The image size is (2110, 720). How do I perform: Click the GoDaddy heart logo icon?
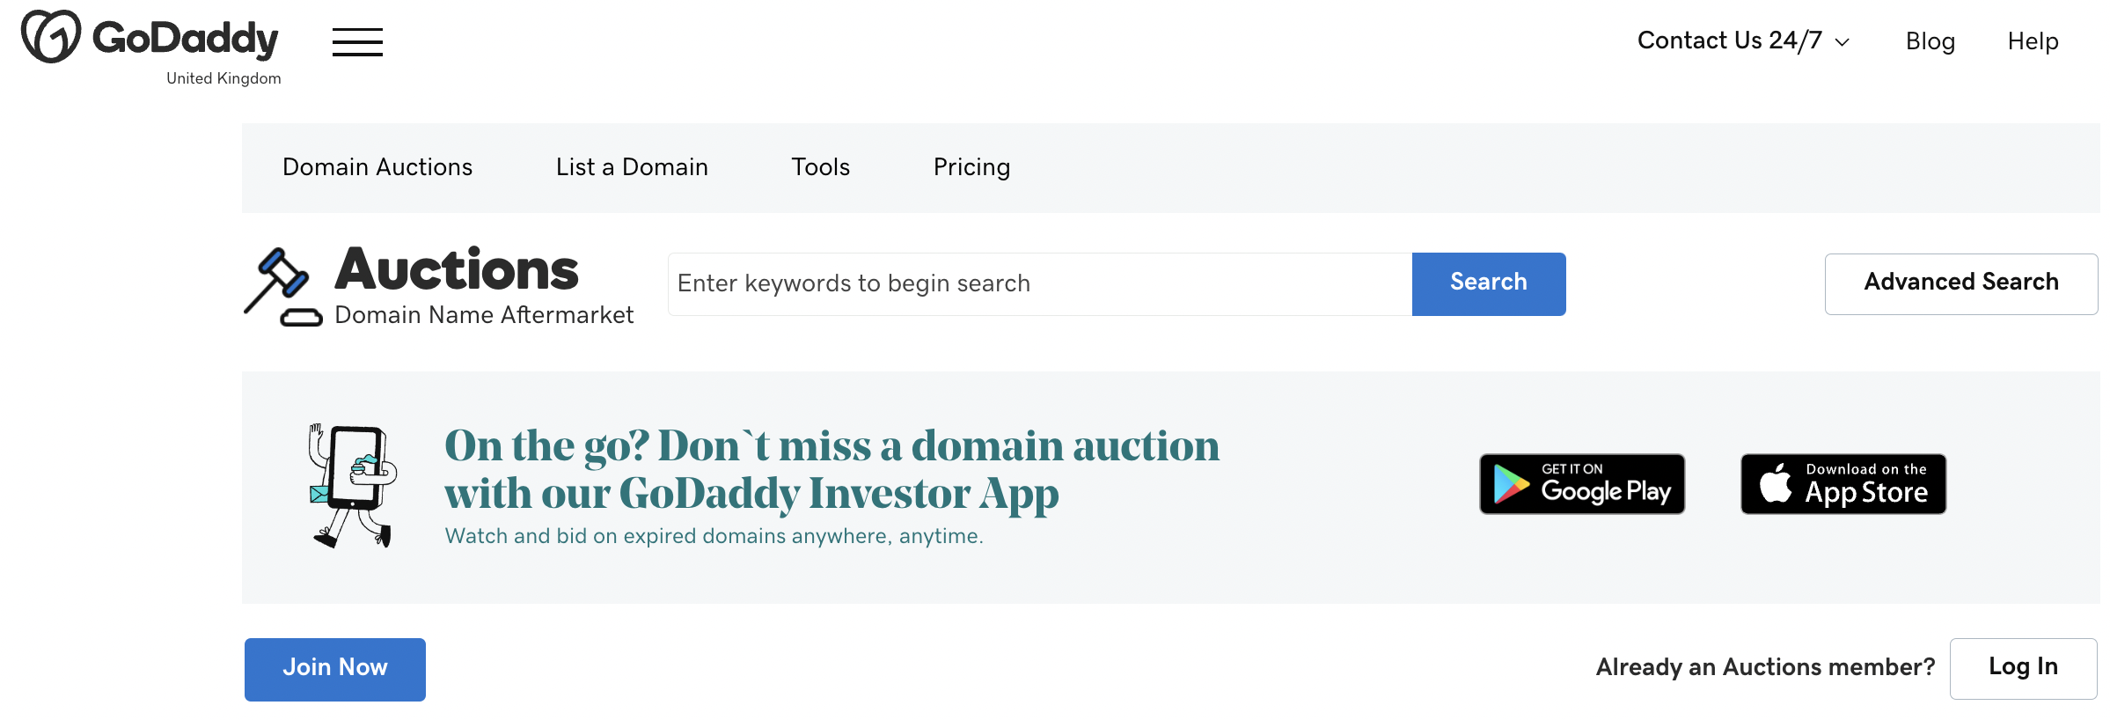tap(51, 37)
